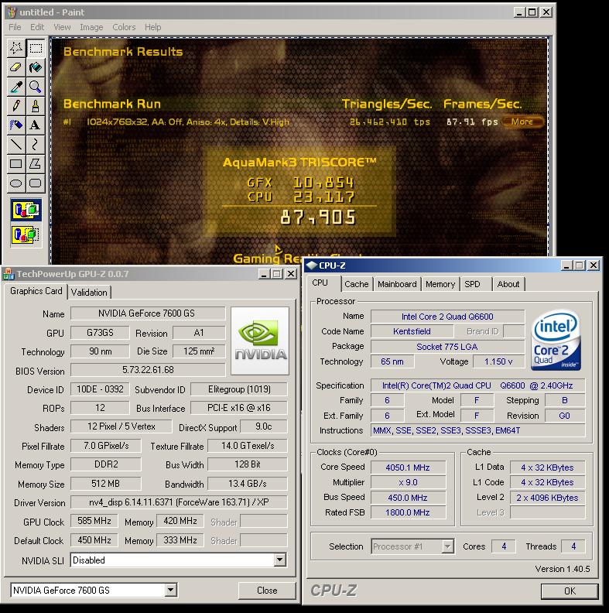Choose the Brush tool in Paint

[x=36, y=105]
